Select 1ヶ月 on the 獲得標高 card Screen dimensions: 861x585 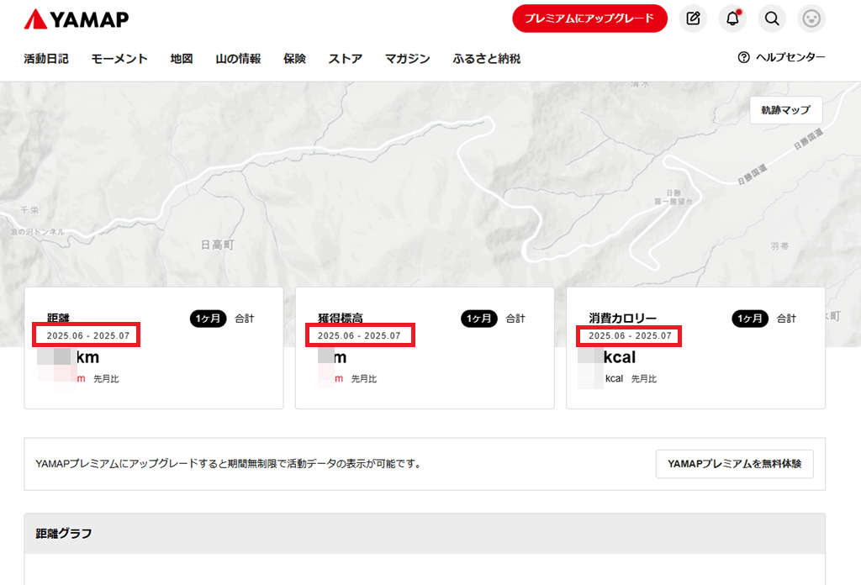478,319
